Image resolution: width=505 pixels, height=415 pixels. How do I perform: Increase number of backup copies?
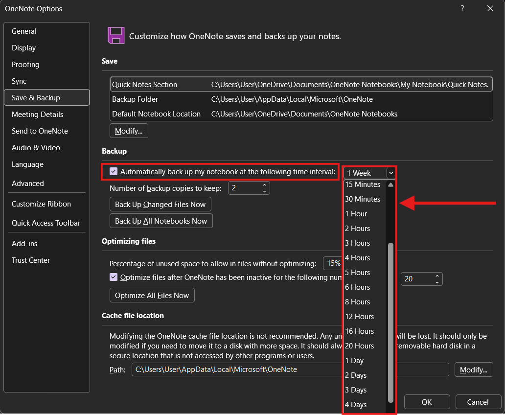point(264,185)
